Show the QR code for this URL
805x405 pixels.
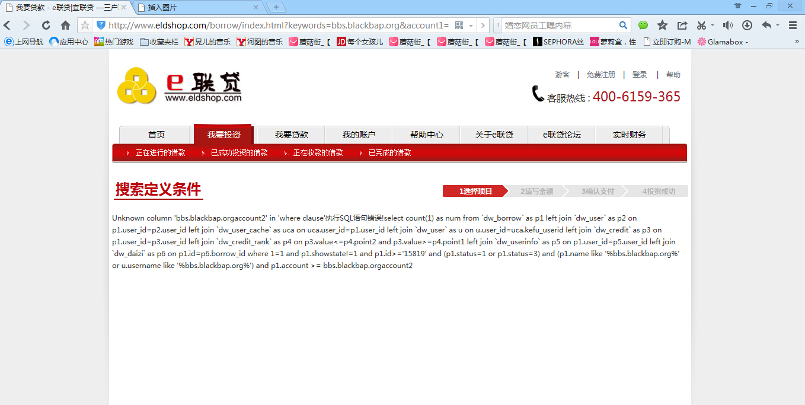pyautogui.click(x=459, y=25)
